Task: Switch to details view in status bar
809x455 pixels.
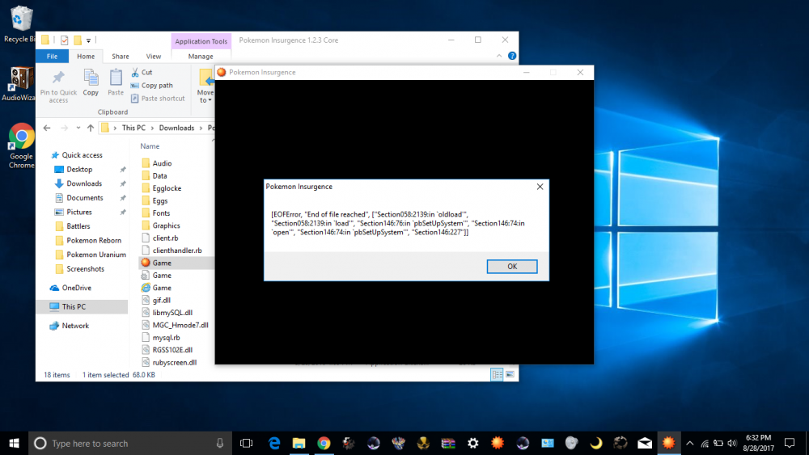Action: click(497, 374)
